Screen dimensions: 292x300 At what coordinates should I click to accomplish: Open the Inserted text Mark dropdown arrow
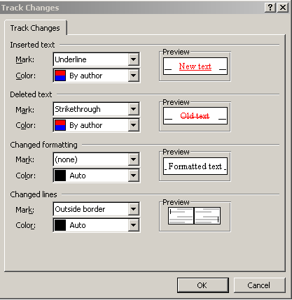[133, 59]
